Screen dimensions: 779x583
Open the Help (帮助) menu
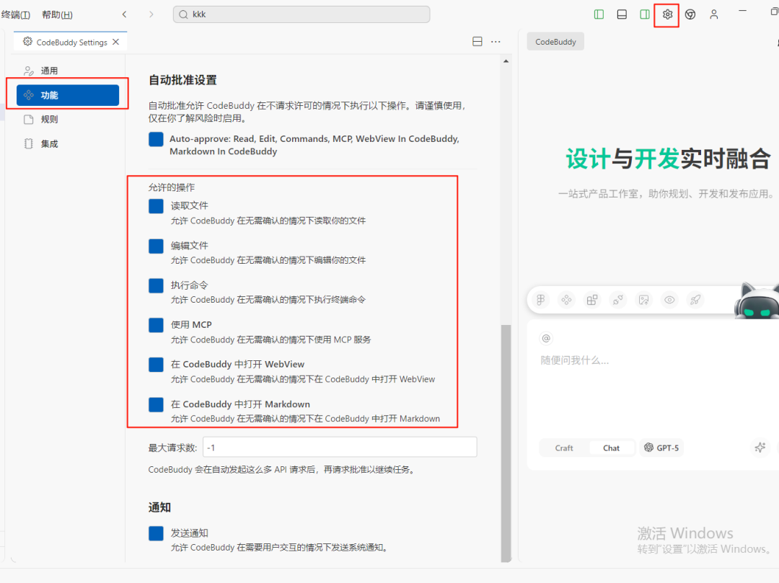(57, 14)
